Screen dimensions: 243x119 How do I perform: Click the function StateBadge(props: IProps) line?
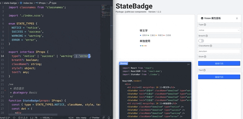(x=37, y=100)
